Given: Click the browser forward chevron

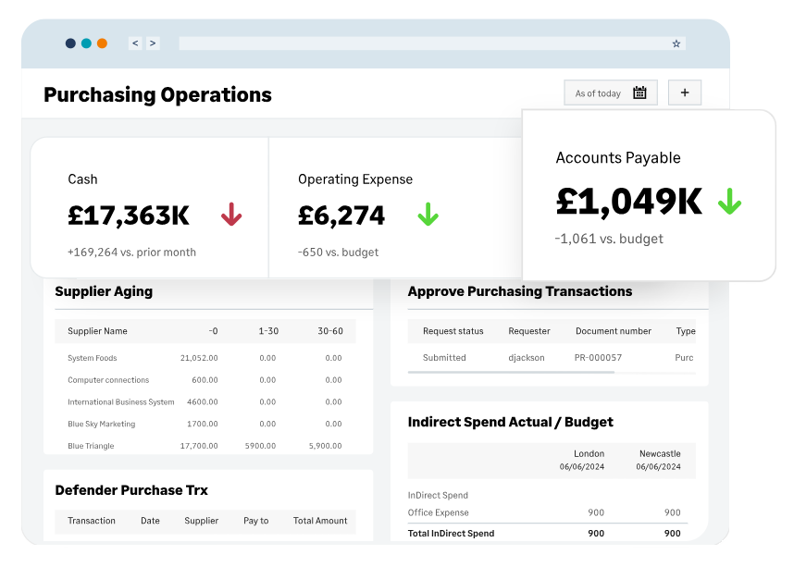Looking at the screenshot, I should [x=153, y=43].
